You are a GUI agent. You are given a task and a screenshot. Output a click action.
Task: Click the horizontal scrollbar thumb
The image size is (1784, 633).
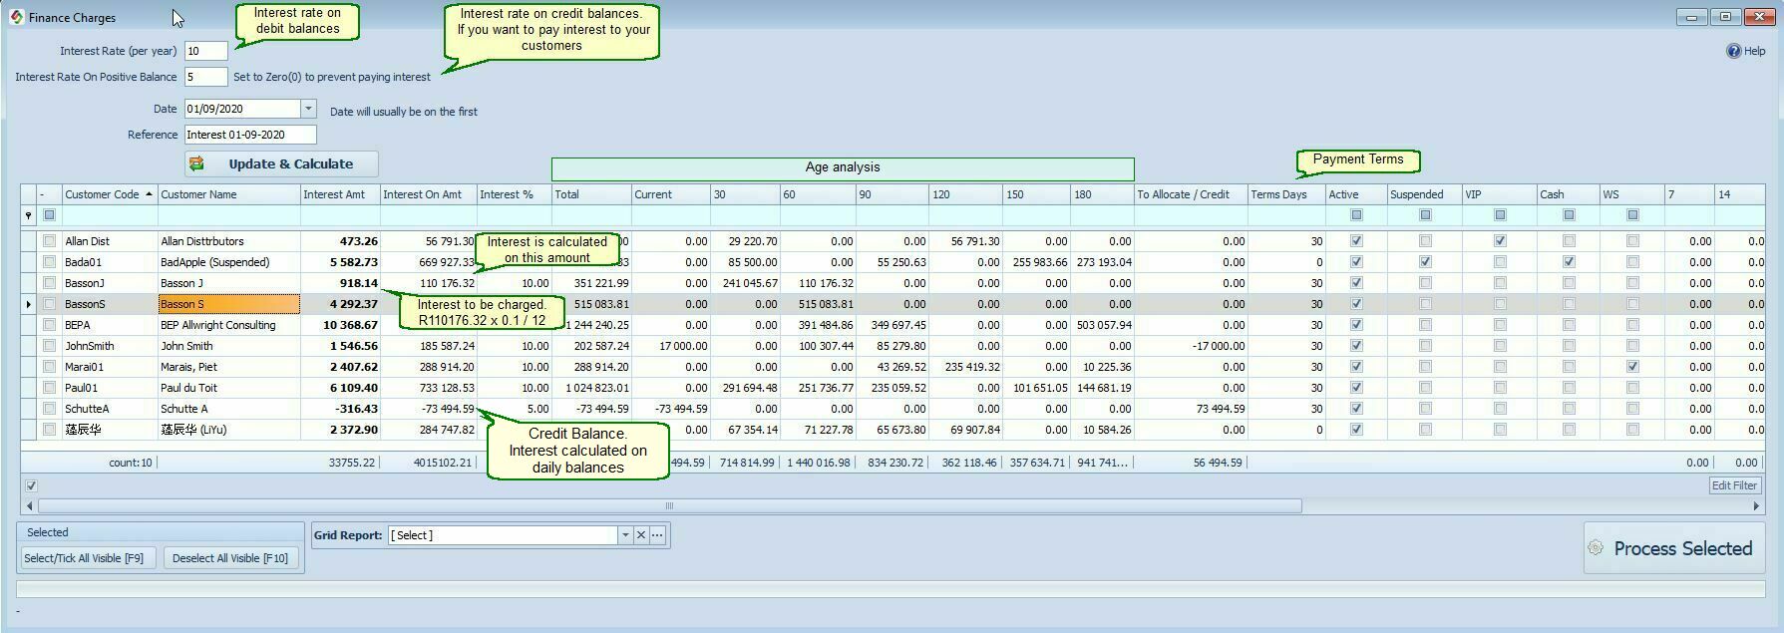[x=669, y=506]
